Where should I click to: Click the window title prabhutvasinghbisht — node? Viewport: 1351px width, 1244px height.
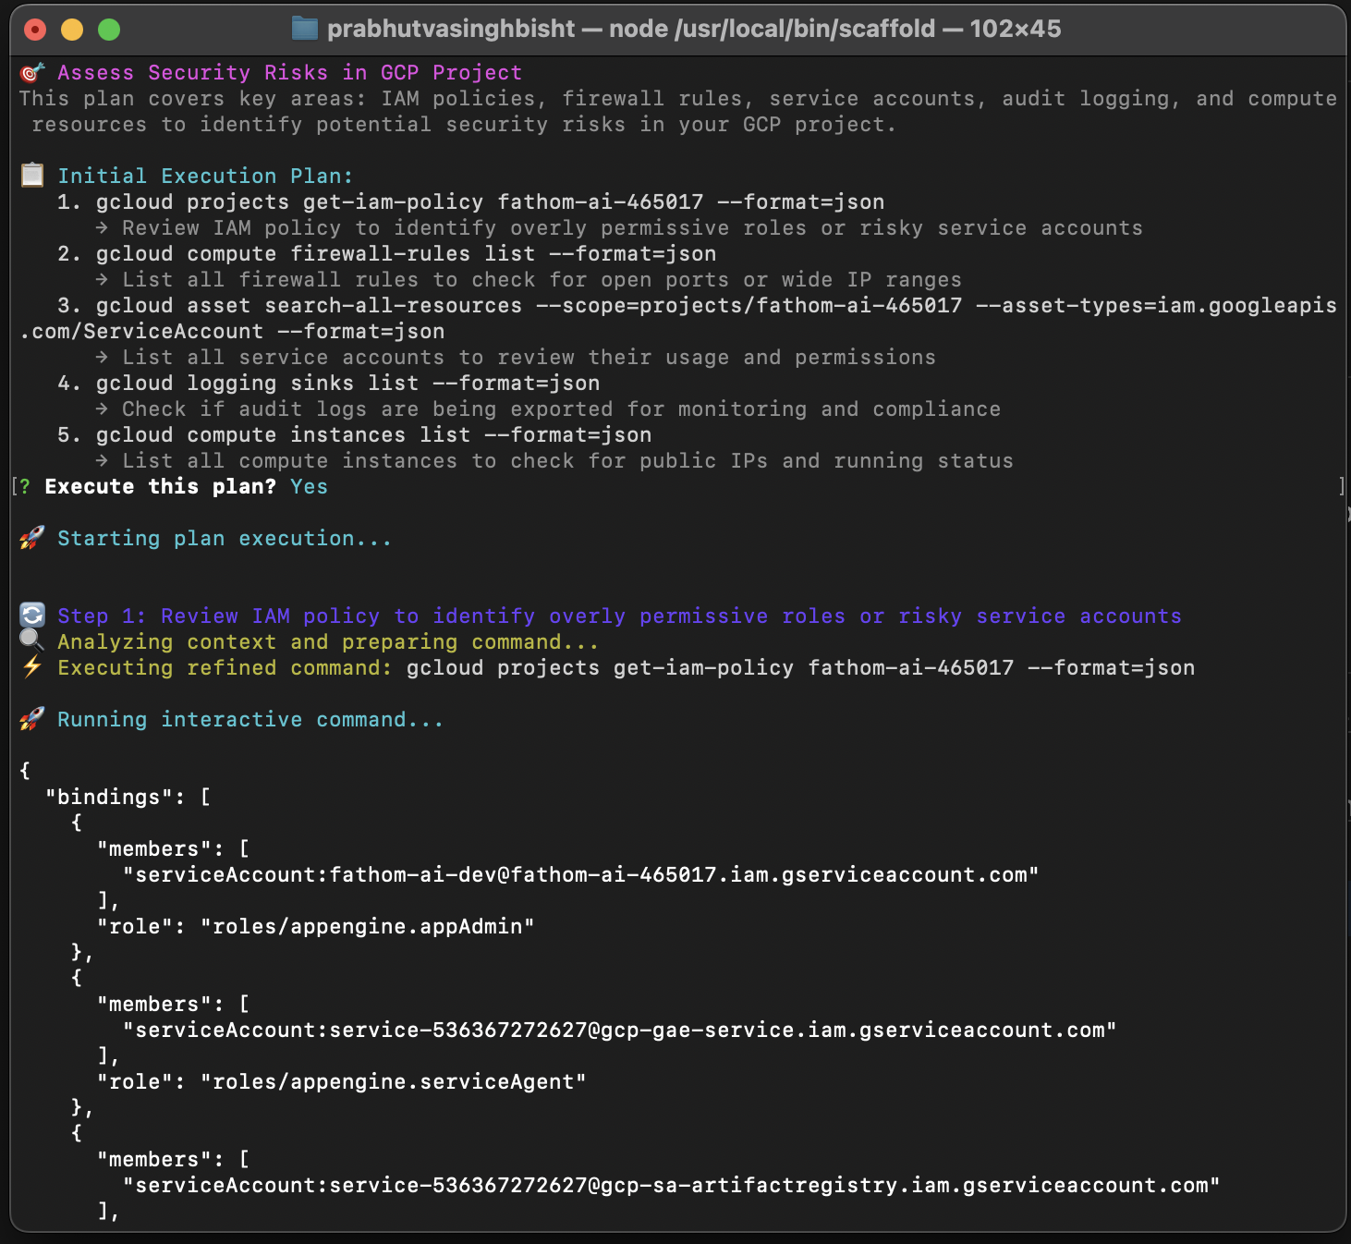pos(694,29)
